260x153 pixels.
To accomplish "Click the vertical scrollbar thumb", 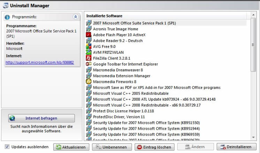I will click(253, 45).
